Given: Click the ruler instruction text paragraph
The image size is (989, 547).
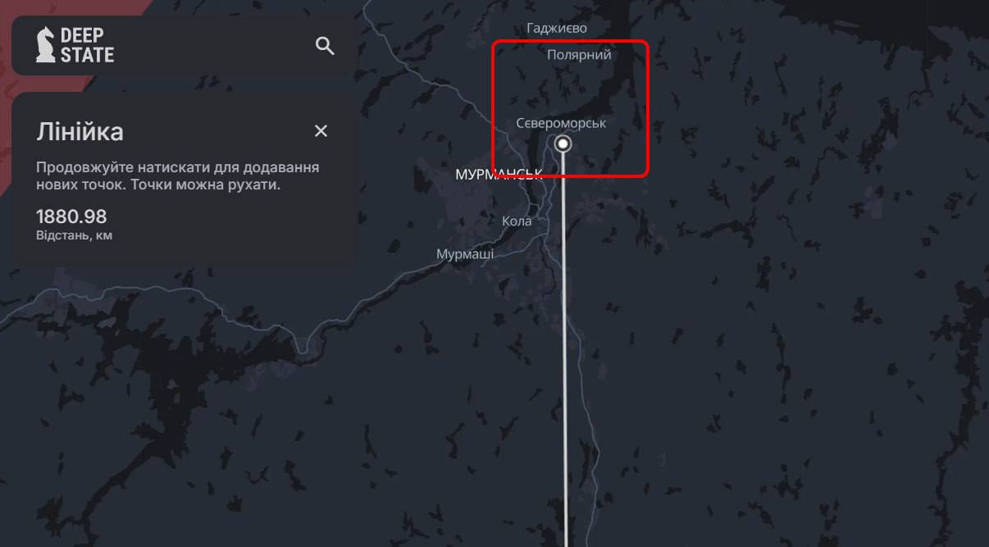Looking at the screenshot, I should click(177, 176).
